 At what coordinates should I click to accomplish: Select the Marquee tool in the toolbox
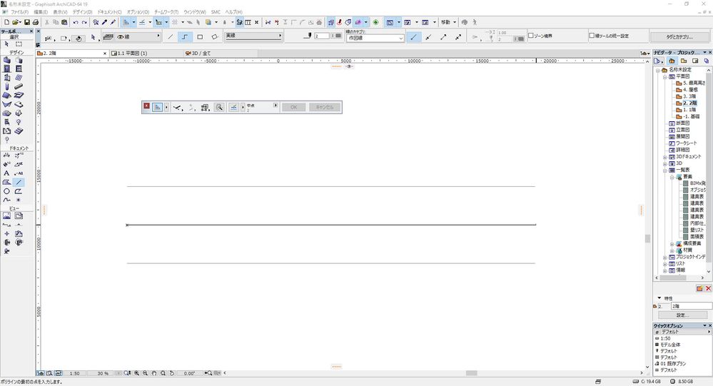coord(19,44)
